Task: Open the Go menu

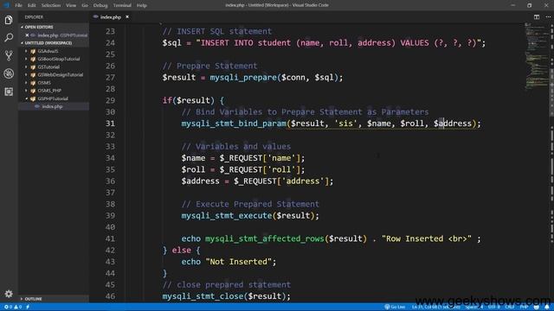Action: point(85,5)
